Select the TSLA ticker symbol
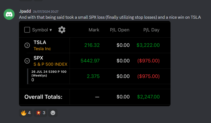The width and height of the screenshot is (211, 123). pos(40,42)
